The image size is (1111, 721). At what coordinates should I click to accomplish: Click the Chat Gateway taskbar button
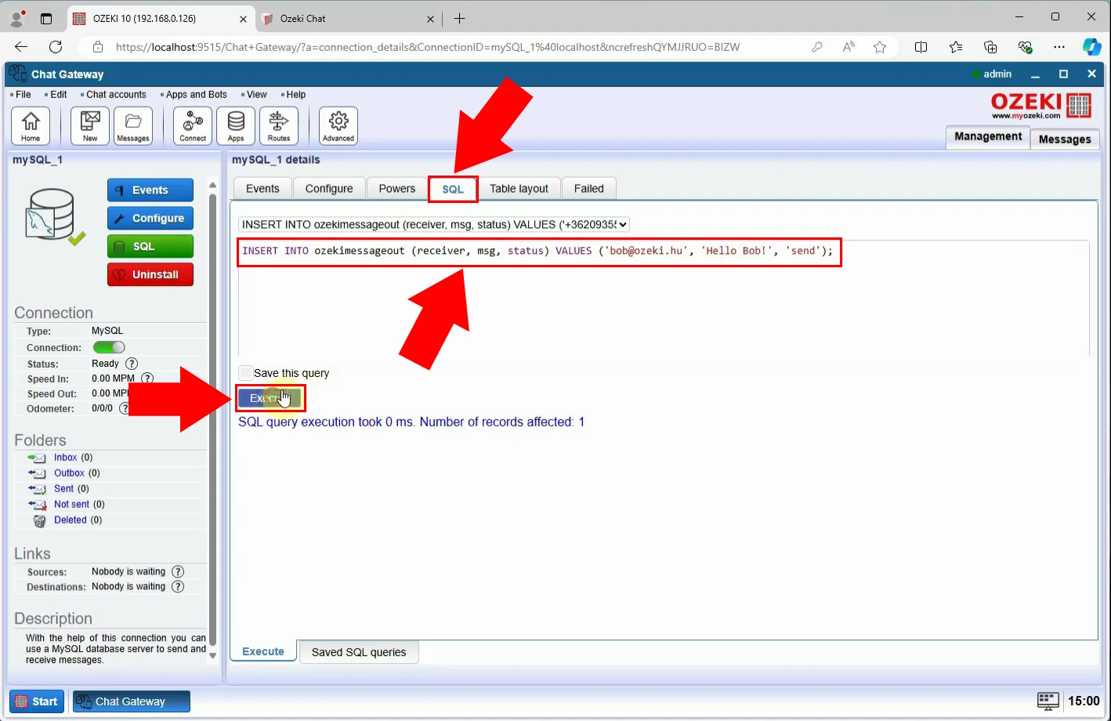(x=132, y=701)
